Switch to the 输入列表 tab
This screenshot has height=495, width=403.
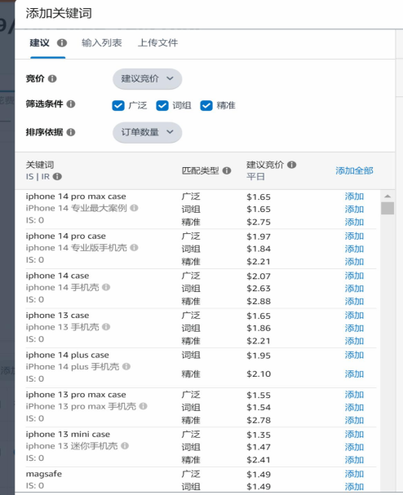(102, 42)
